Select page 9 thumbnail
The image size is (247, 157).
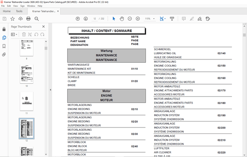click(26, 48)
